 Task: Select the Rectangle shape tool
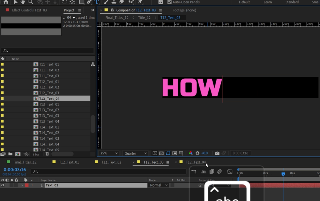pos(82,2)
